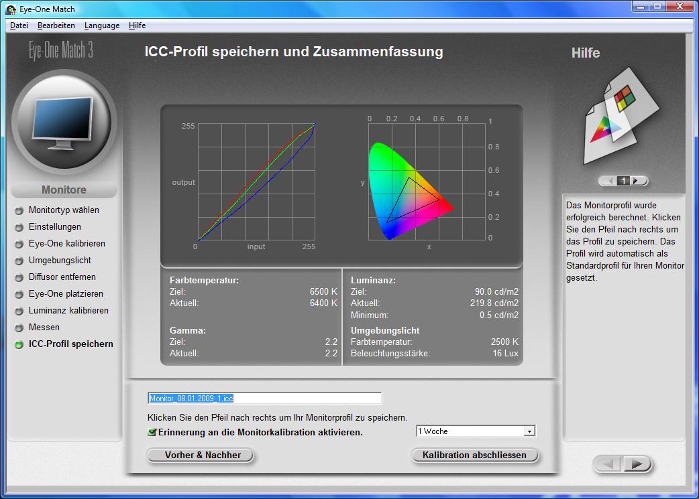The height and width of the screenshot is (499, 699).
Task: Click the Luminanz Aktuell value 219.8 cd/m2
Action: coord(494,303)
